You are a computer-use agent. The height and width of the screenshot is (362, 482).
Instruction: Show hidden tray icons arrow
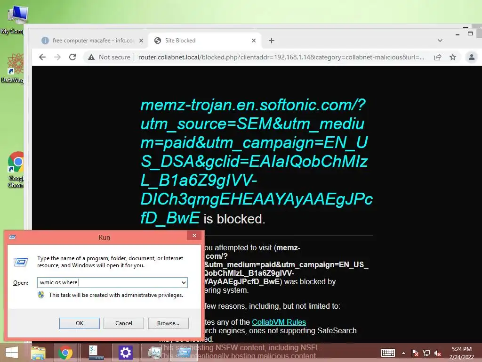pyautogui.click(x=403, y=353)
